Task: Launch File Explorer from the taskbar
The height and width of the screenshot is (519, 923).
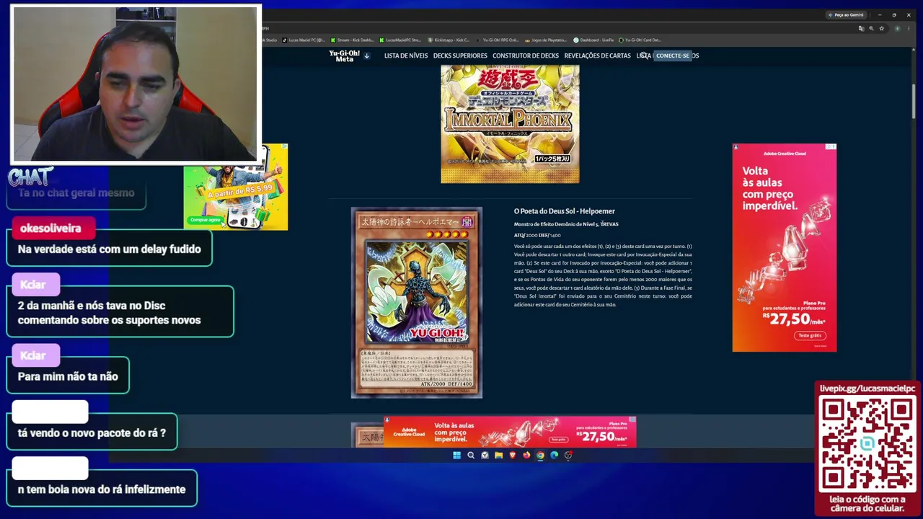Action: point(498,455)
